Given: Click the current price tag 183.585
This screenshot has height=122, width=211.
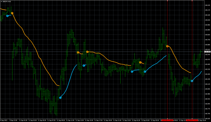Looking at the screenshot, I should 208,52.
